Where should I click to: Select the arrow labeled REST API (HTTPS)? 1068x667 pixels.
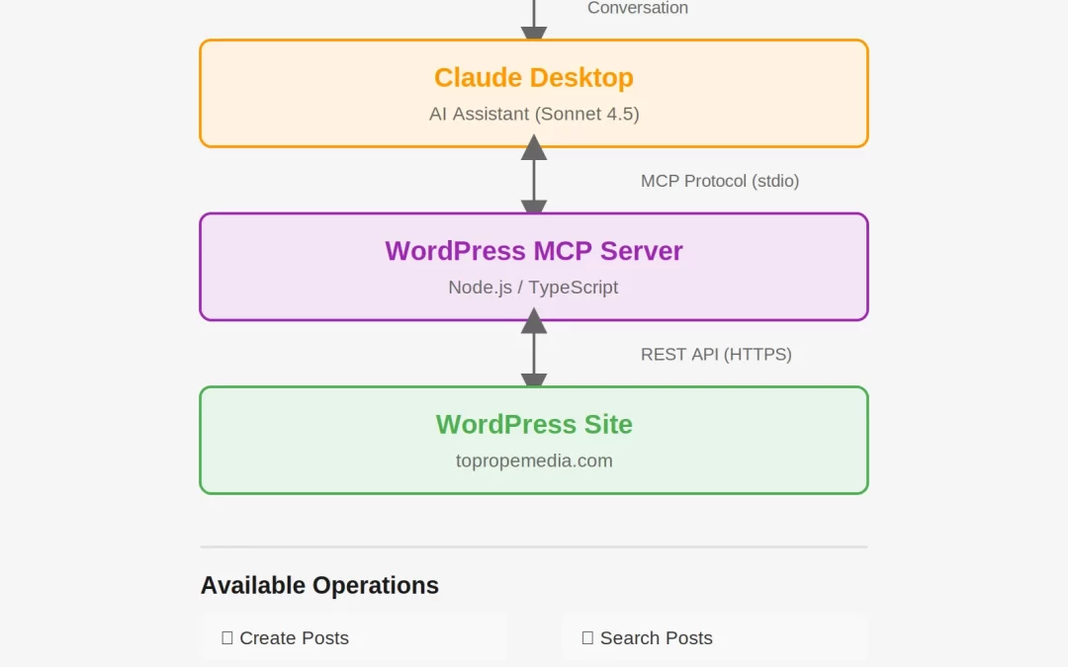pos(534,352)
